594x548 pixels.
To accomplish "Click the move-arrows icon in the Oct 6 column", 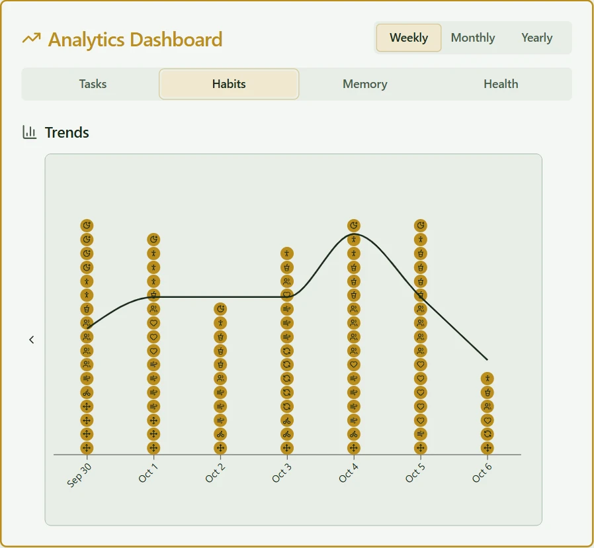I will 487,448.
